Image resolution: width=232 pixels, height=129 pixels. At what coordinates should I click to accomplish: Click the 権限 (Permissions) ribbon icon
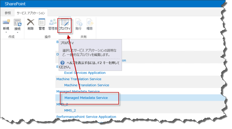tap(90, 22)
